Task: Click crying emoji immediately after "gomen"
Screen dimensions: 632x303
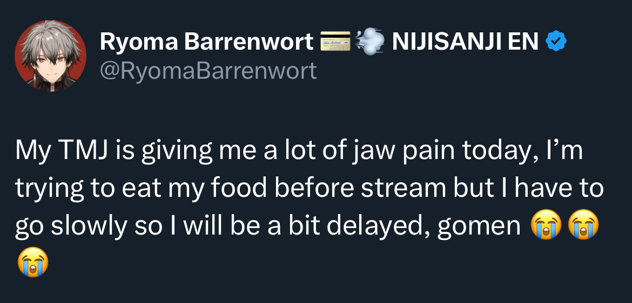Action: (x=546, y=225)
